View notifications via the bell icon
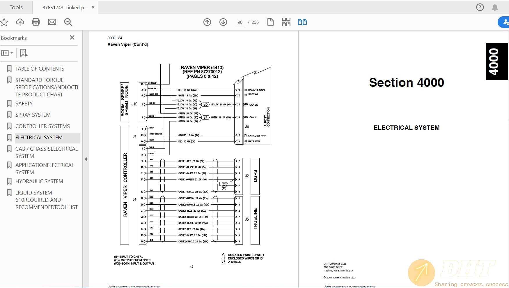Screen dimensions: 509x288 (495, 7)
